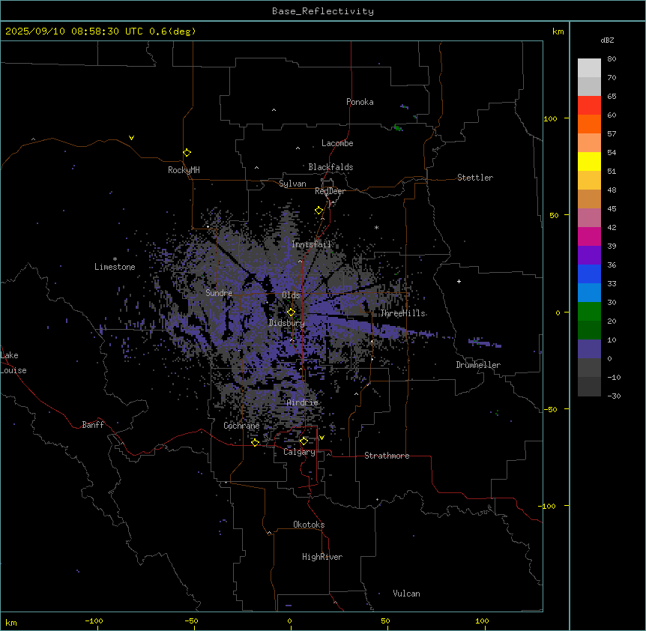Click the Lacombe city label
The image size is (646, 631).
pyautogui.click(x=337, y=143)
